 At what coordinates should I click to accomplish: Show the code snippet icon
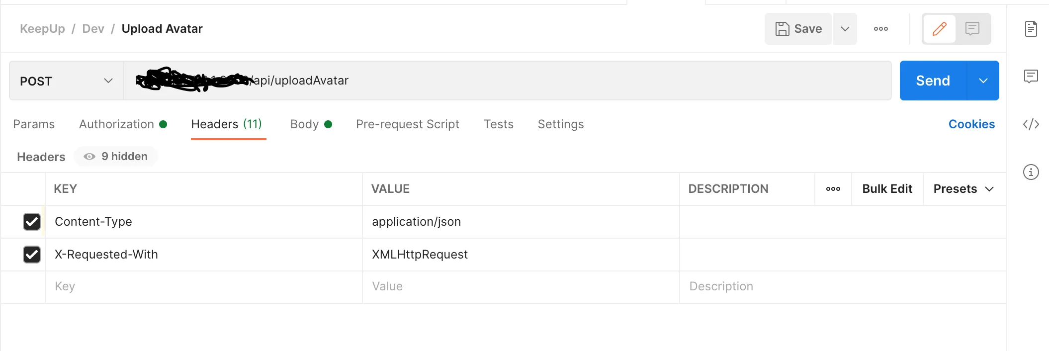(1031, 124)
